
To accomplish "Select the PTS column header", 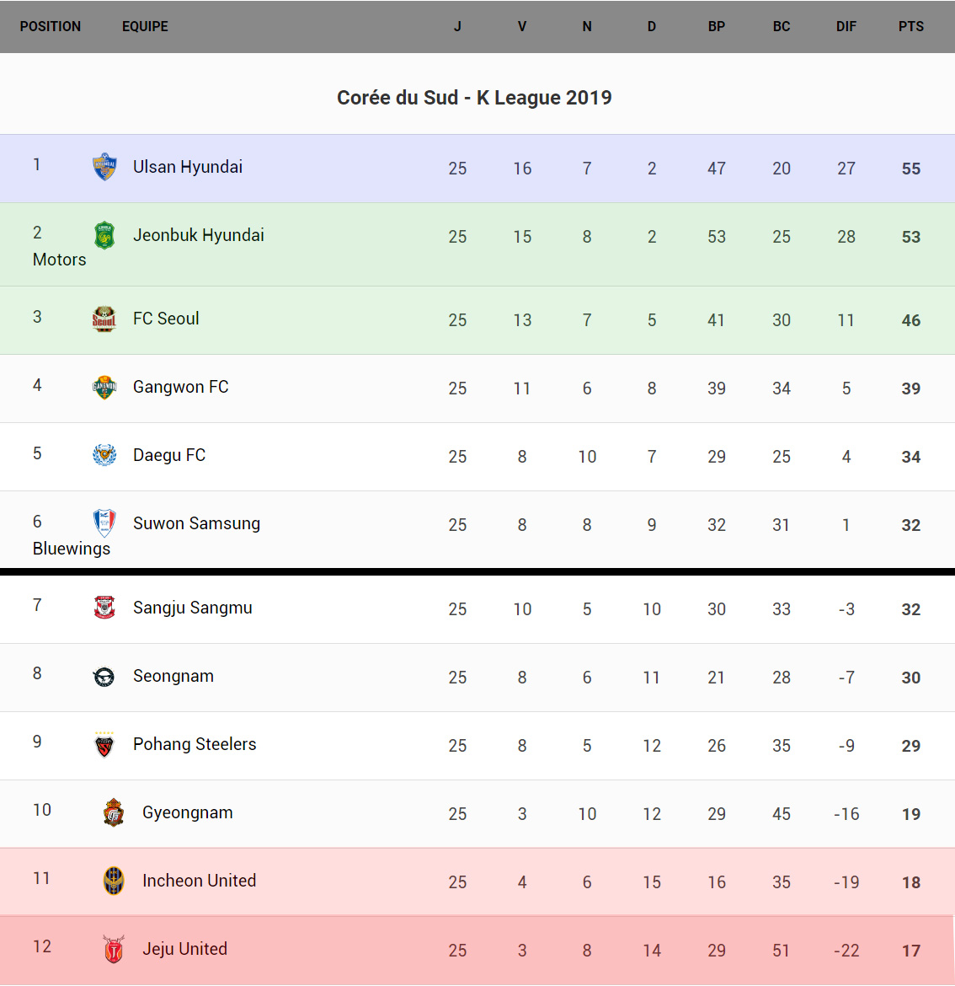I will coord(911,27).
